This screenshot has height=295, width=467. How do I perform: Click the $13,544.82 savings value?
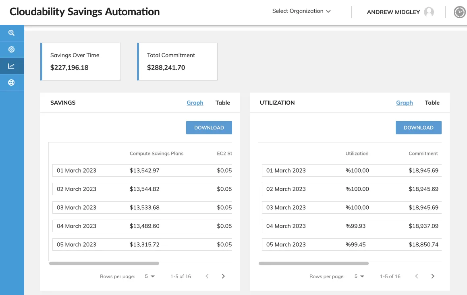click(x=144, y=189)
